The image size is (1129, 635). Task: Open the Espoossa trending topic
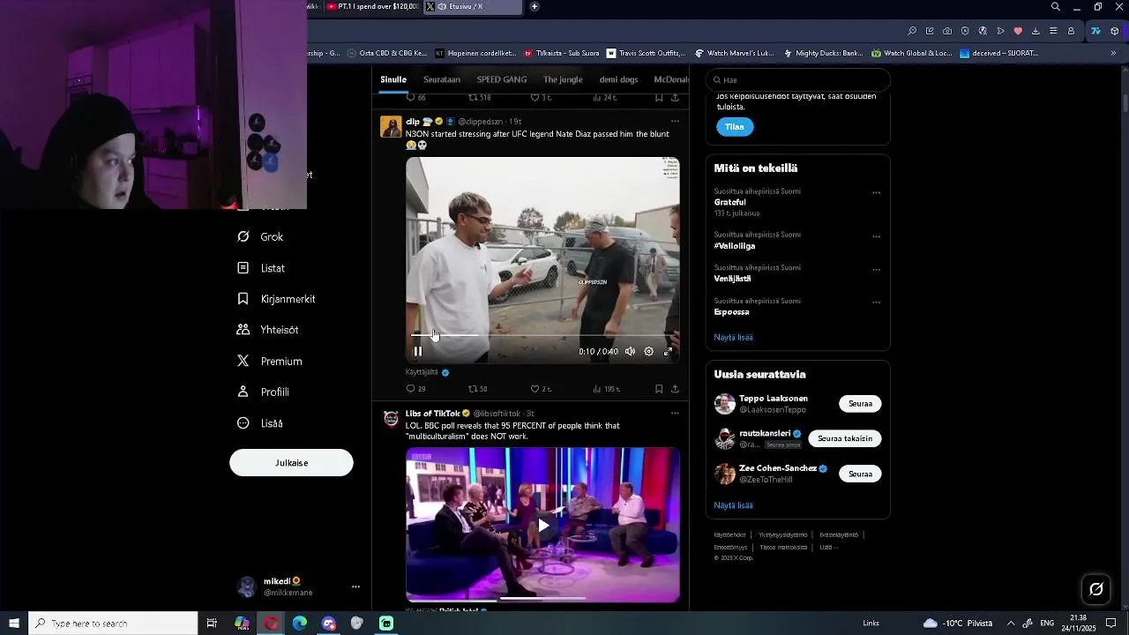click(732, 312)
